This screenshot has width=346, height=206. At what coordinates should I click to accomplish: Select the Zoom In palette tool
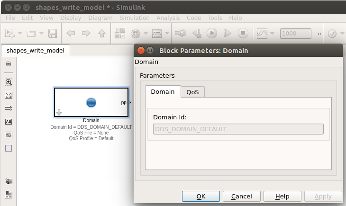coord(9,82)
